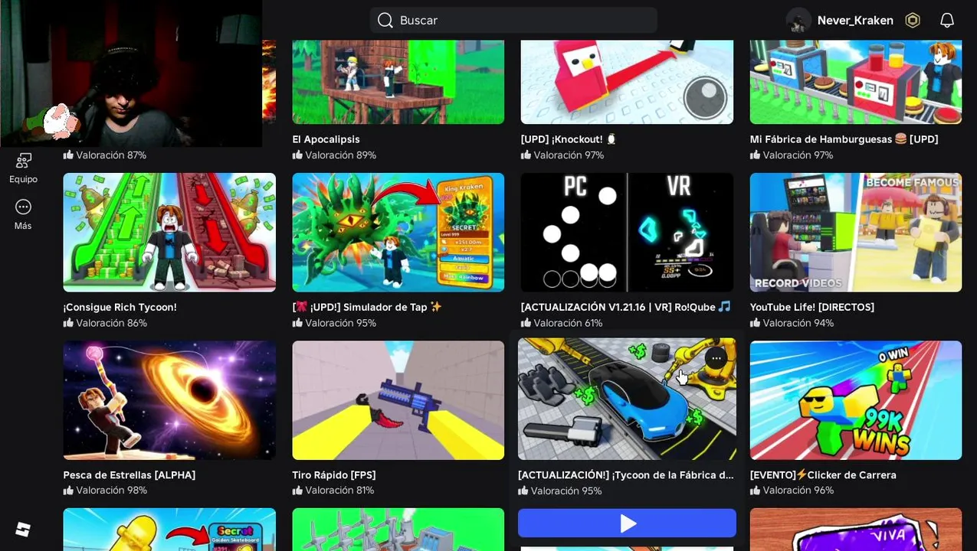Click Tycoon de la Fábrica title
The image size is (977, 551).
(x=626, y=475)
